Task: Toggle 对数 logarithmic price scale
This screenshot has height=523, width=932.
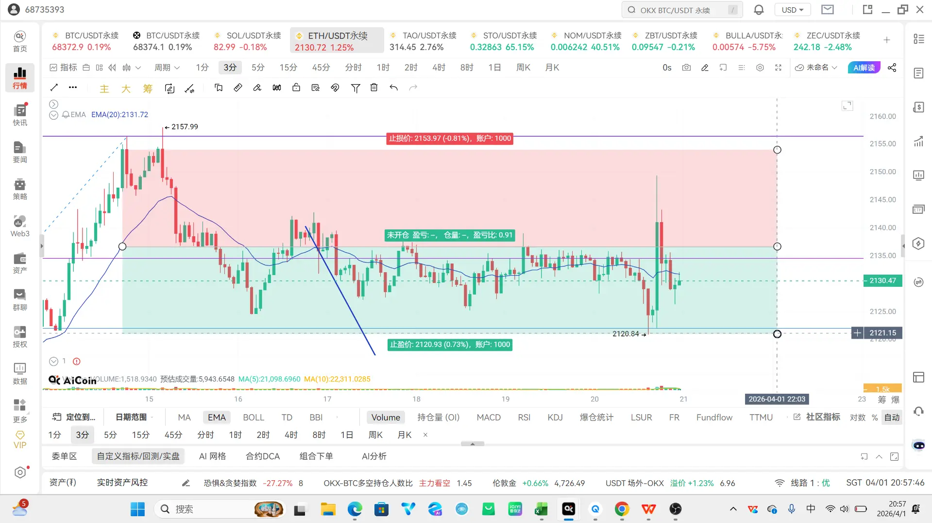Action: (x=858, y=418)
